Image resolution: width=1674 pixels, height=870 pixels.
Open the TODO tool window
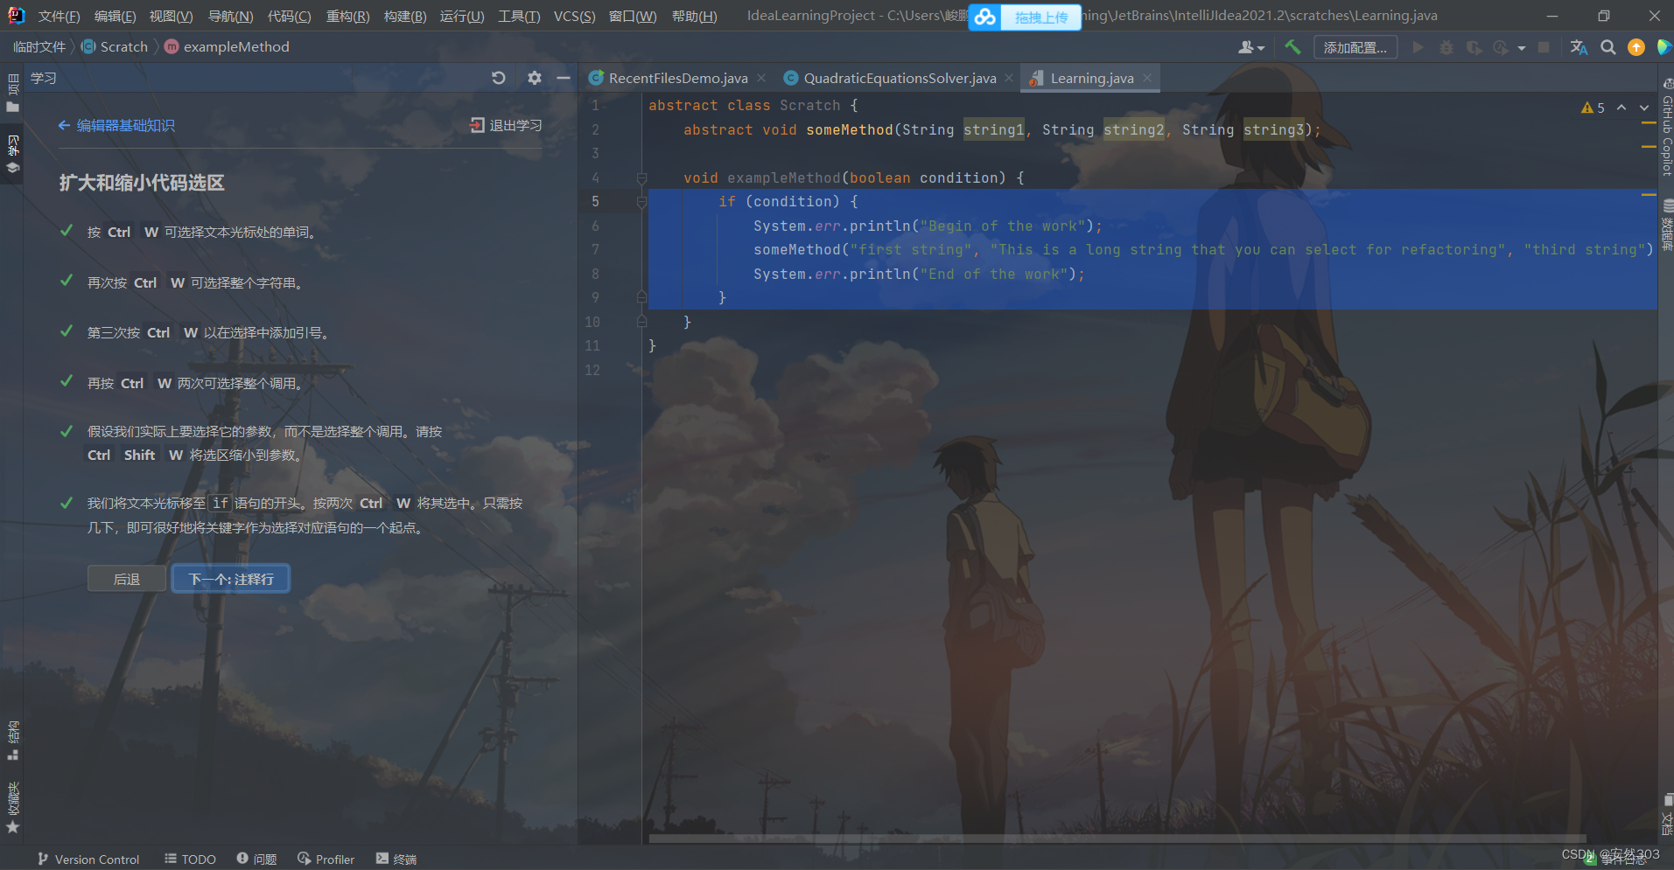click(x=190, y=859)
